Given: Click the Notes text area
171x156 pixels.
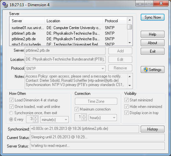Looking at the screenshot, I should click(76, 81).
